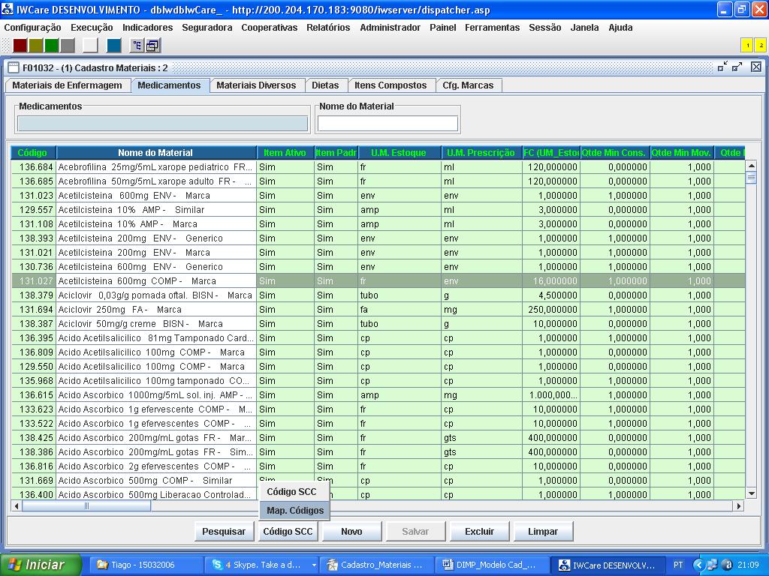Viewport: 769px width, 576px height.
Task: Click the blue toolbar square icon
Action: (113, 46)
